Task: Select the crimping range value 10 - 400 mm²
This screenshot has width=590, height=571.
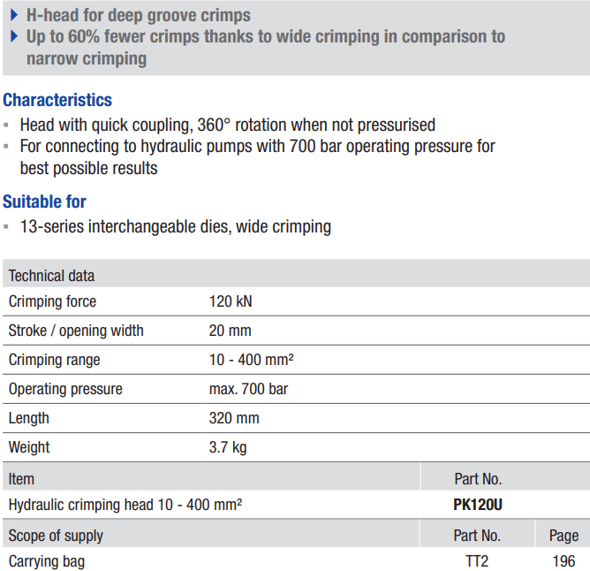Action: point(251,360)
